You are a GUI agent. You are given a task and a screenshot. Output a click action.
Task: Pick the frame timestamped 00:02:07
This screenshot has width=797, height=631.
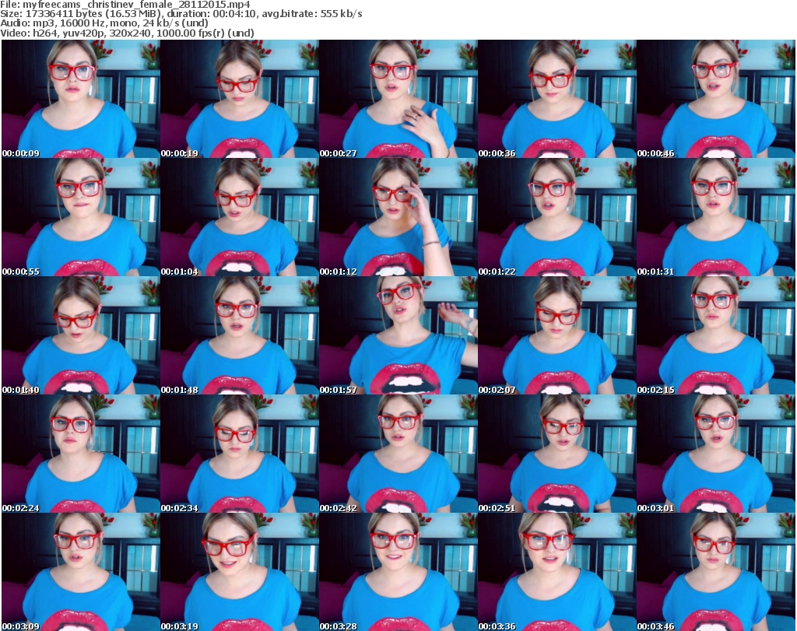pos(556,336)
